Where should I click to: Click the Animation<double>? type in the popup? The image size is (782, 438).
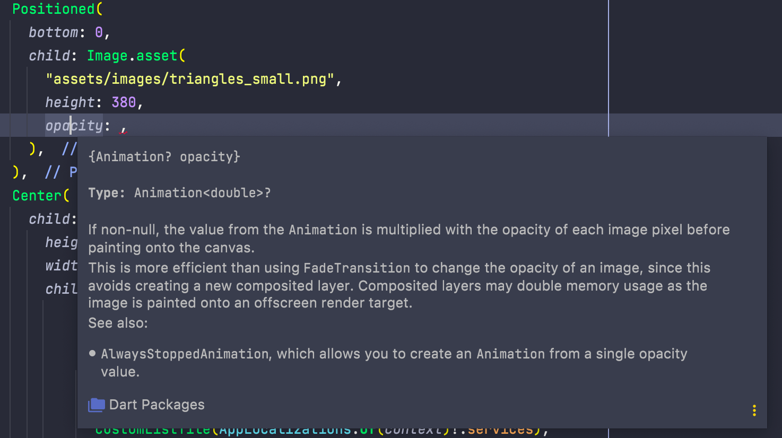pyautogui.click(x=202, y=193)
